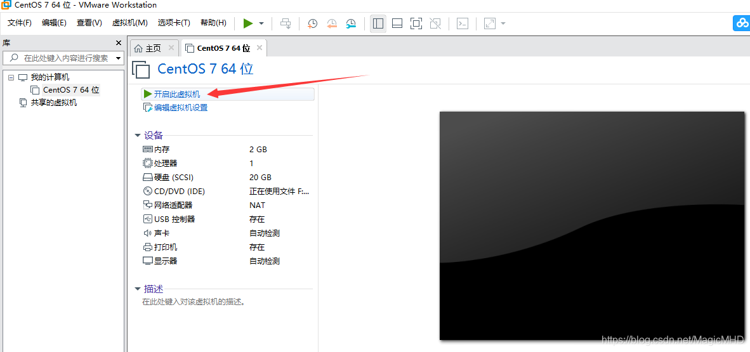
Task: Collapse the 我的计算机 tree node
Action: tap(11, 77)
